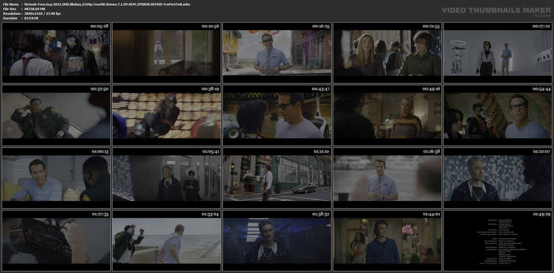Open the thumbnail at 00:38:19
This screenshot has height=273, width=554.
(167, 115)
